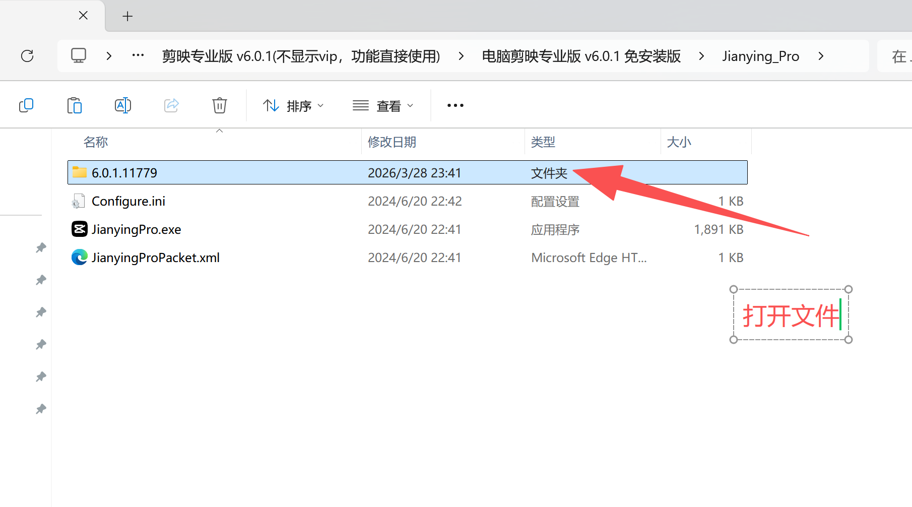Click the Microsoft Edge HT... type cell

(589, 258)
